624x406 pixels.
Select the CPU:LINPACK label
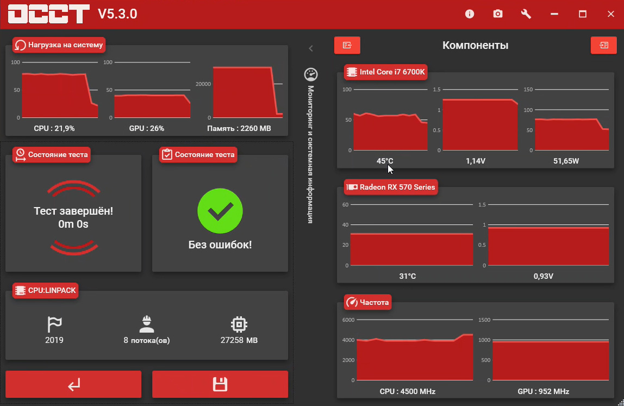[x=45, y=290]
